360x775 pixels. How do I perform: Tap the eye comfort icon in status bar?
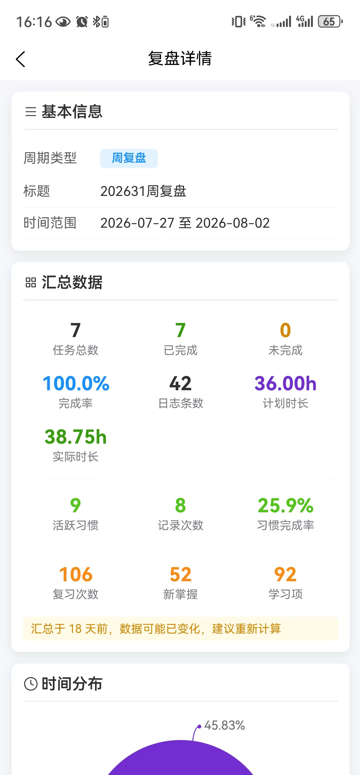coord(63,22)
